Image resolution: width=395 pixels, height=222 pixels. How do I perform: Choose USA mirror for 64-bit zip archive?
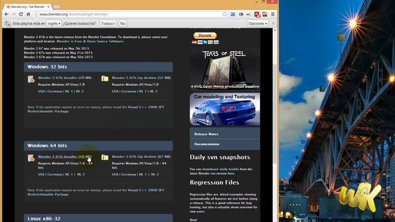pyautogui.click(x=115, y=175)
